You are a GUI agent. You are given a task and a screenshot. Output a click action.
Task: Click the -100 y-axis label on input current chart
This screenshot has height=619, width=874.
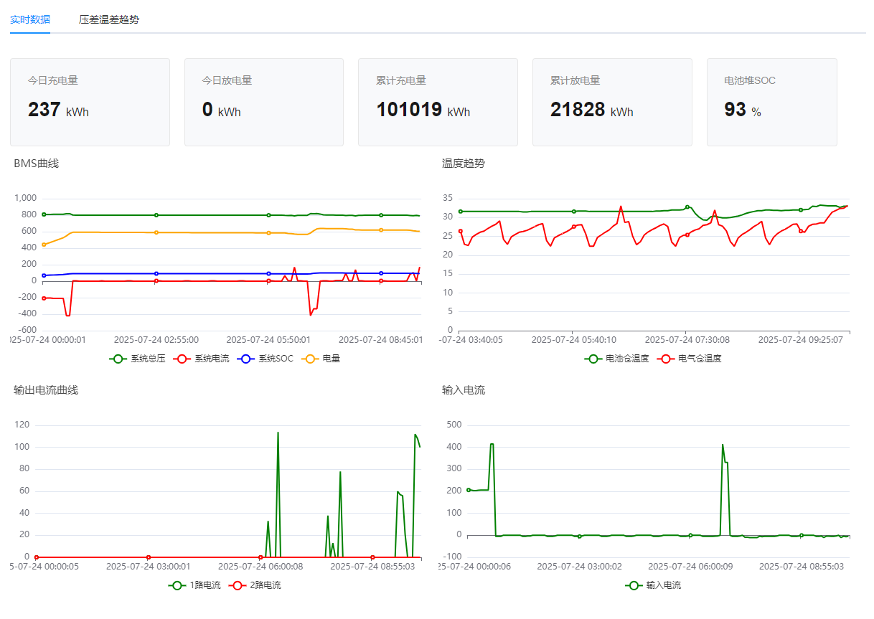click(x=452, y=557)
